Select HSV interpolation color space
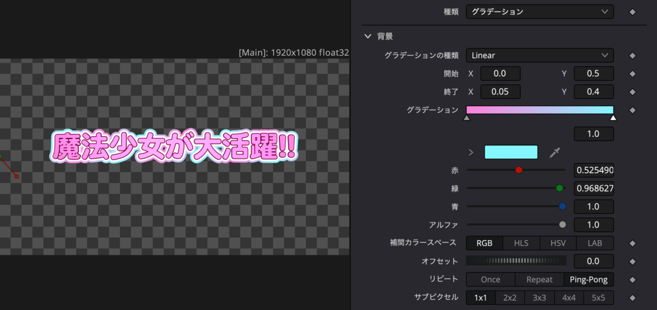The width and height of the screenshot is (657, 310). click(558, 243)
